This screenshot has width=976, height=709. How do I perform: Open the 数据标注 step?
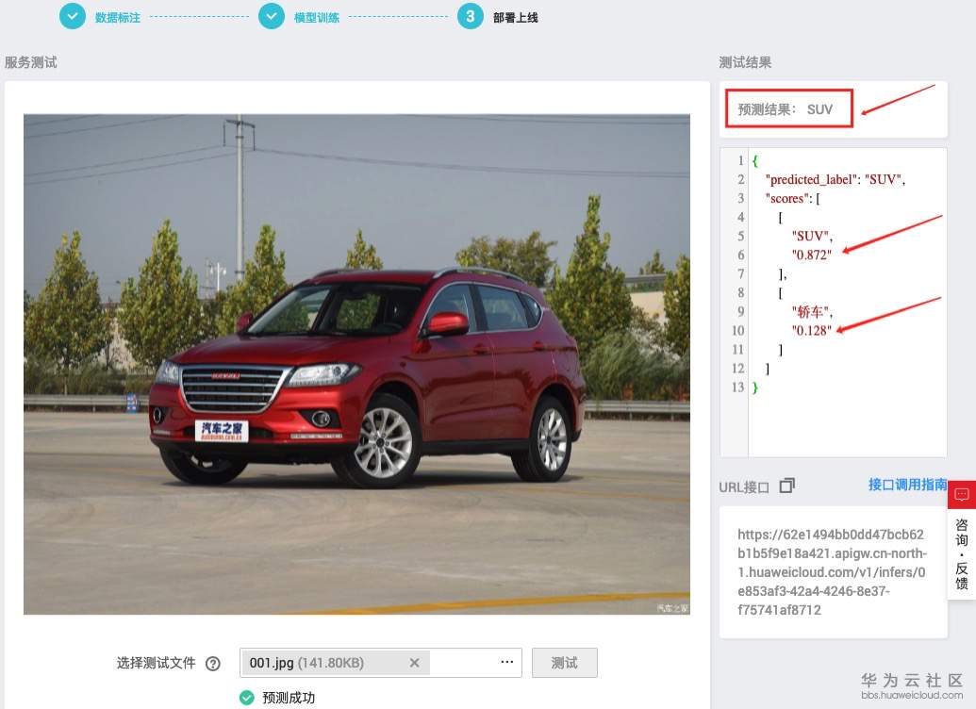click(x=118, y=17)
